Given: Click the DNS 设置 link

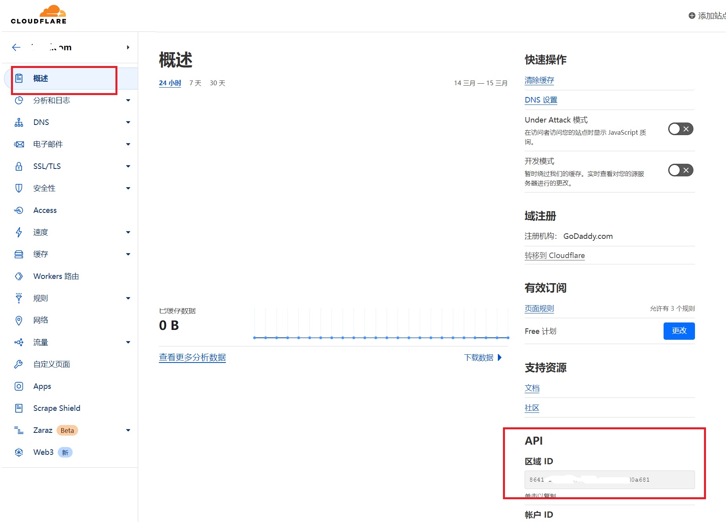Looking at the screenshot, I should click(x=541, y=100).
